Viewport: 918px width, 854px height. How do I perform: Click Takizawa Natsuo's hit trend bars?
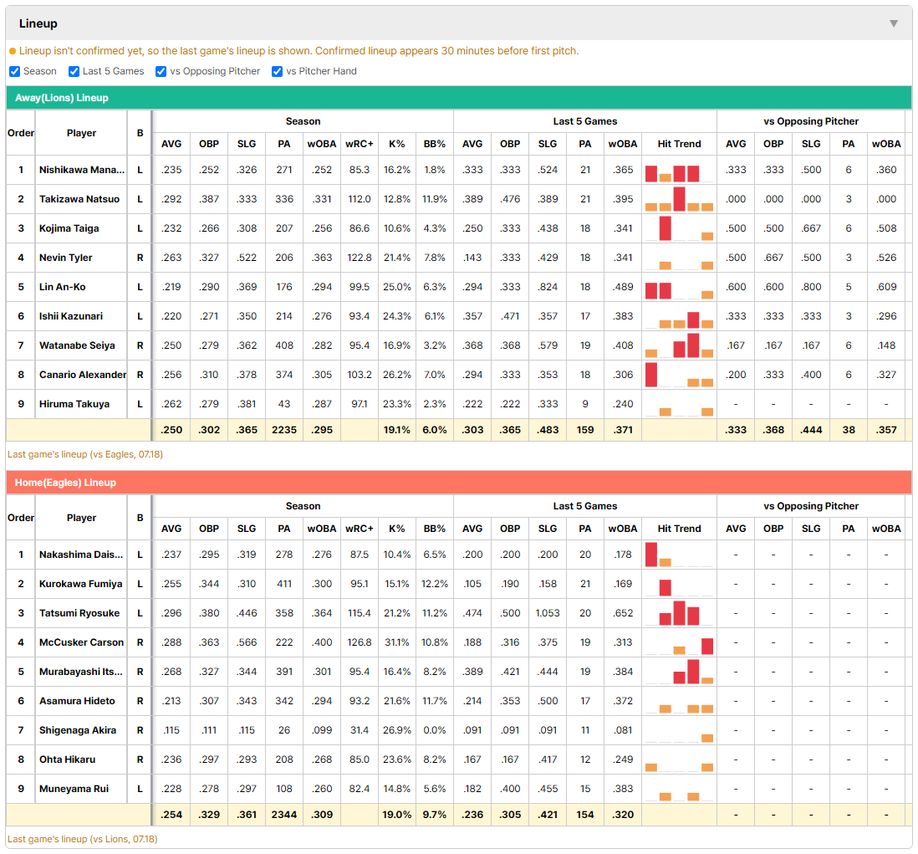(679, 199)
